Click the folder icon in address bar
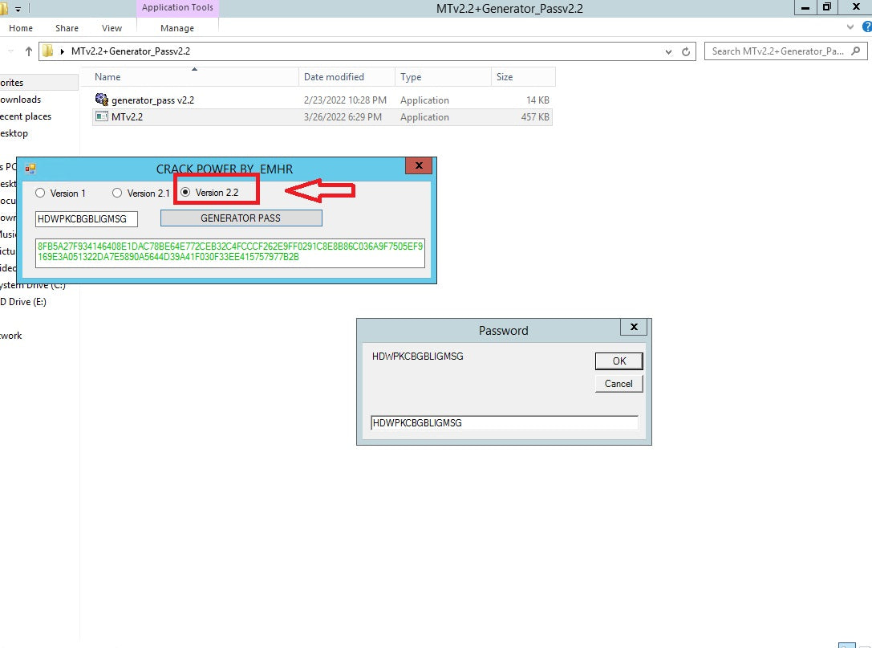Screen dimensions: 872x648 (x=48, y=51)
